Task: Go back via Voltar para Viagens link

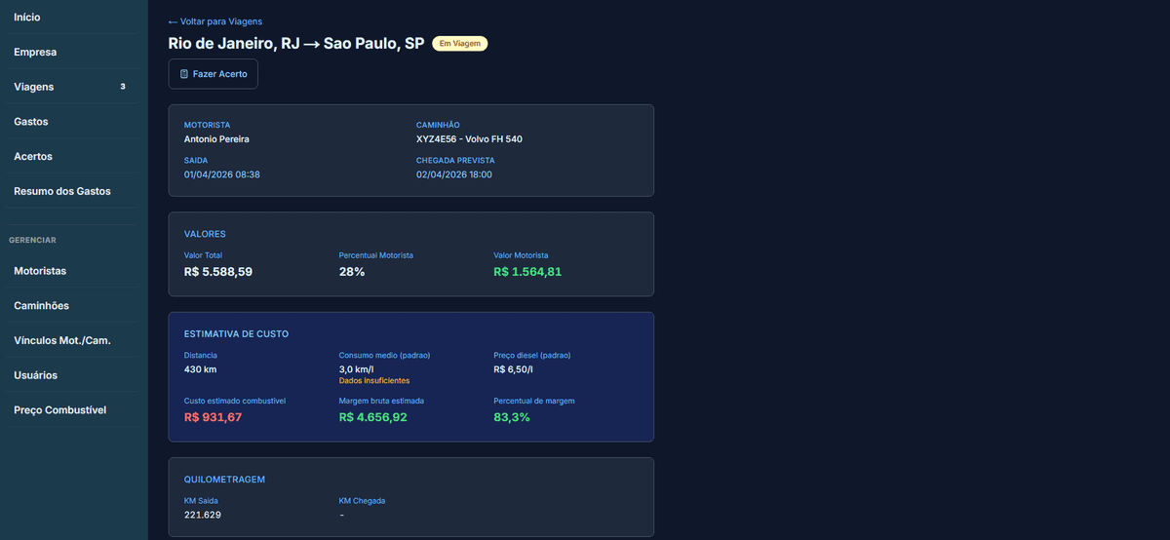Action: [214, 21]
